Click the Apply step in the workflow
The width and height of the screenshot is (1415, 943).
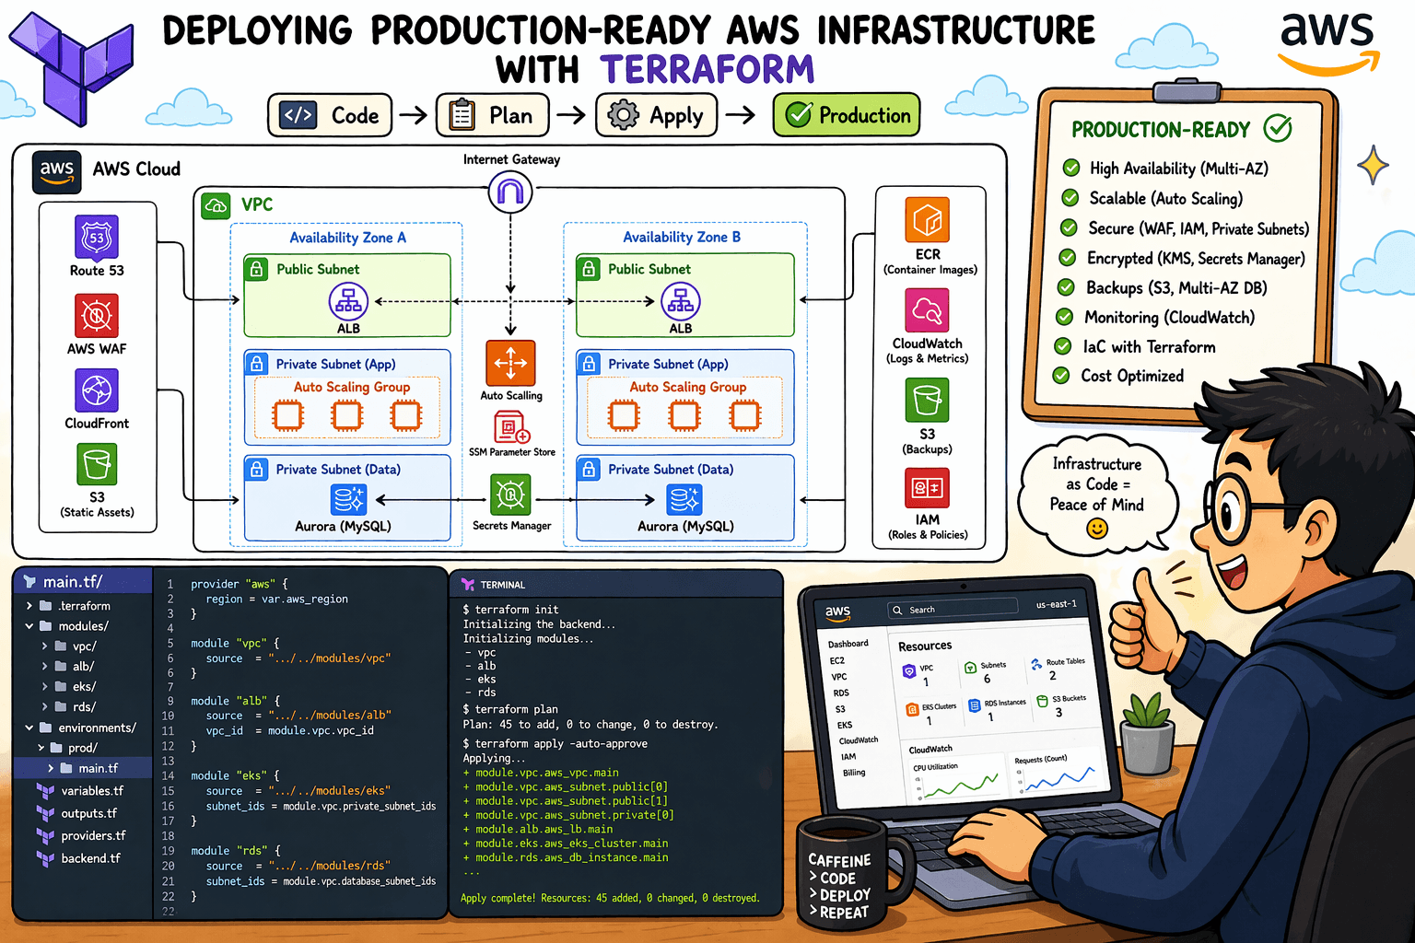[x=656, y=114]
